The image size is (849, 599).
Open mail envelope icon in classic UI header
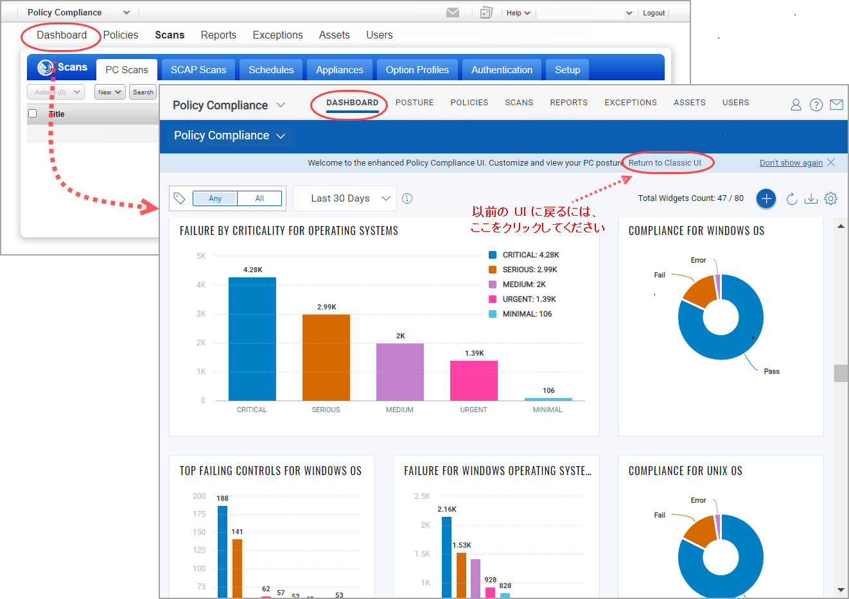(x=453, y=13)
